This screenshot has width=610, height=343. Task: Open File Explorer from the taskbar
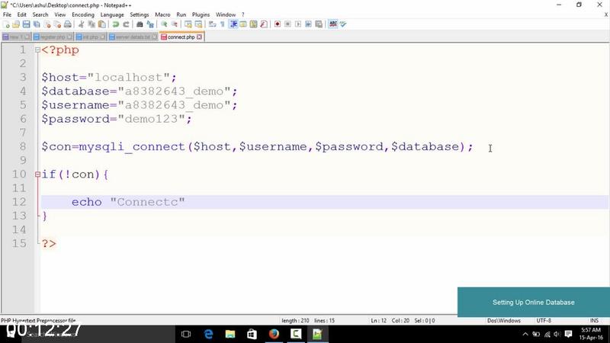[230, 334]
